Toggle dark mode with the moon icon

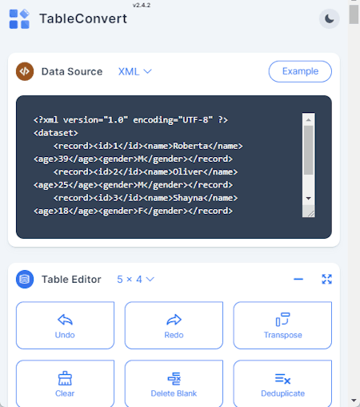pyautogui.click(x=330, y=18)
